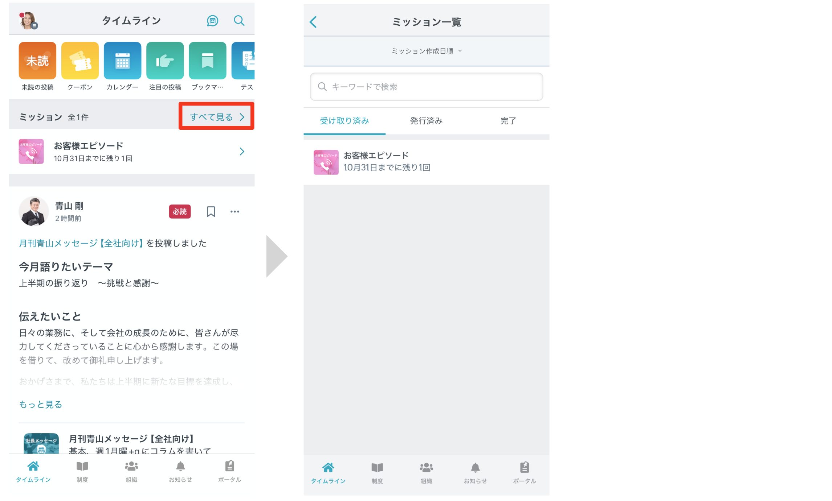Switch to the 発行済み tab

[426, 121]
